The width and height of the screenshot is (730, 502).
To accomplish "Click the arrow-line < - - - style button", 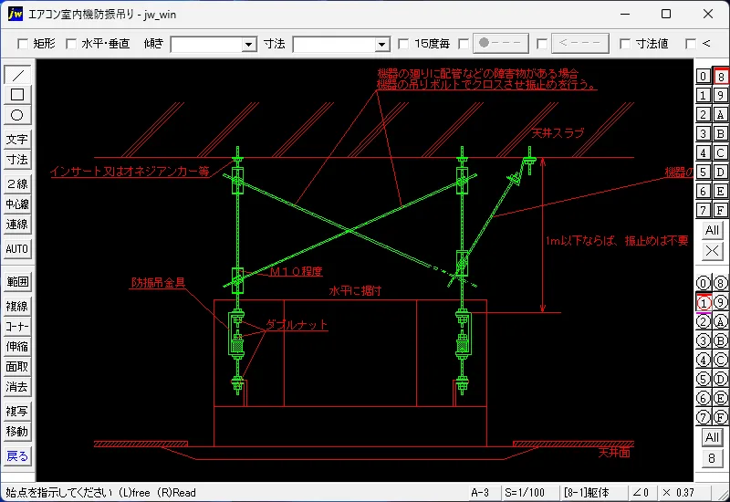I will coord(580,43).
